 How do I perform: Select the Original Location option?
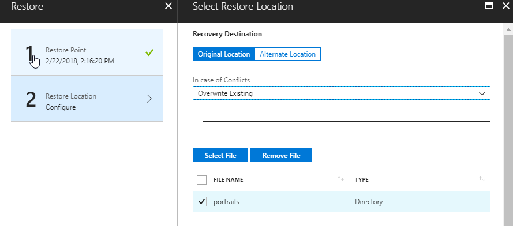click(x=224, y=54)
